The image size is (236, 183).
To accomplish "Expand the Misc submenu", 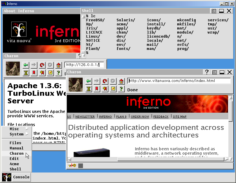I will click(x=17, y=129).
